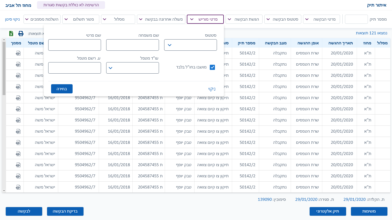Expand the 'מסלול' filter dropdown
This screenshot has width=392, height=220.
click(118, 19)
